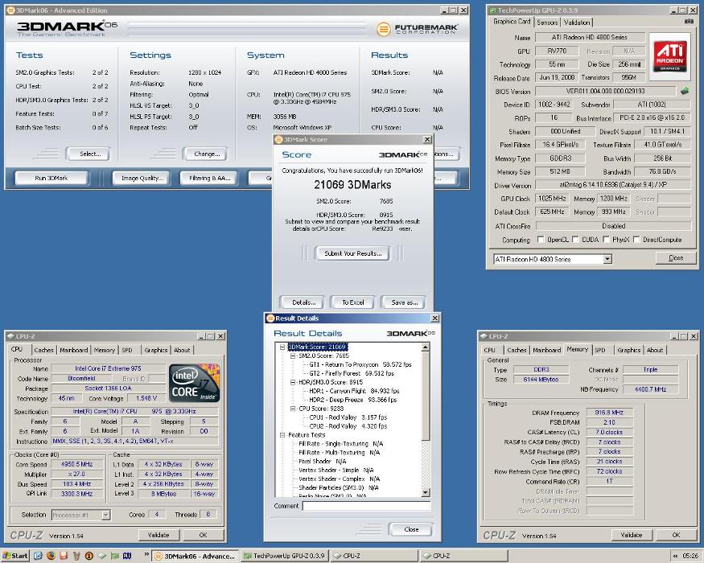The image size is (704, 563).
Task: Expand the quick launch overflow chevron
Action: click(x=146, y=556)
